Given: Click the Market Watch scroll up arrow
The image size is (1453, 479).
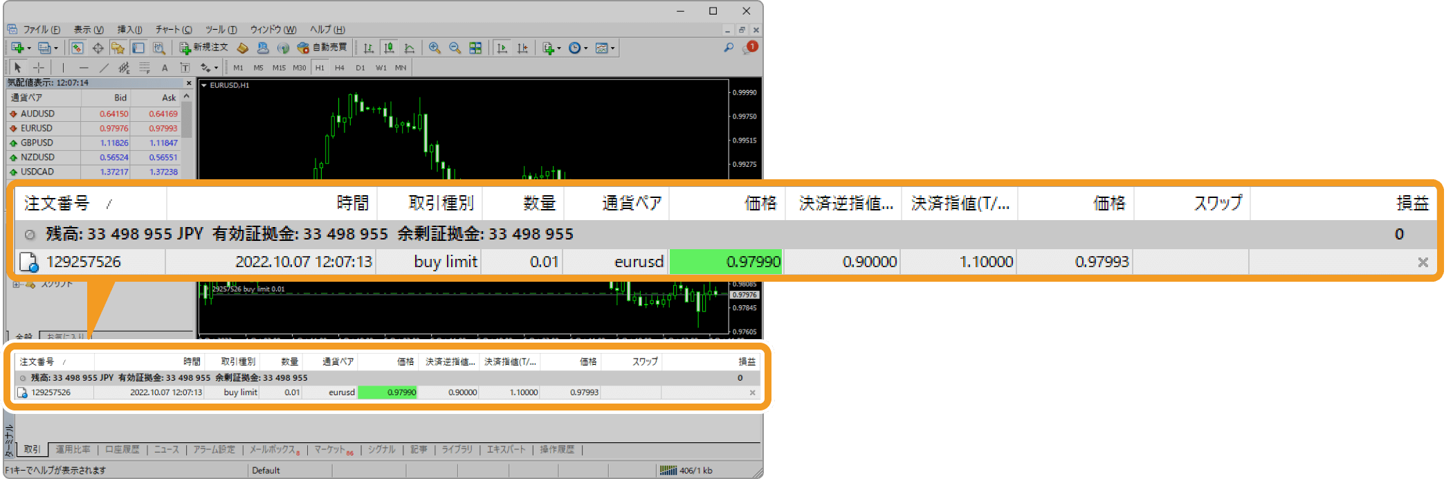Looking at the screenshot, I should [187, 97].
